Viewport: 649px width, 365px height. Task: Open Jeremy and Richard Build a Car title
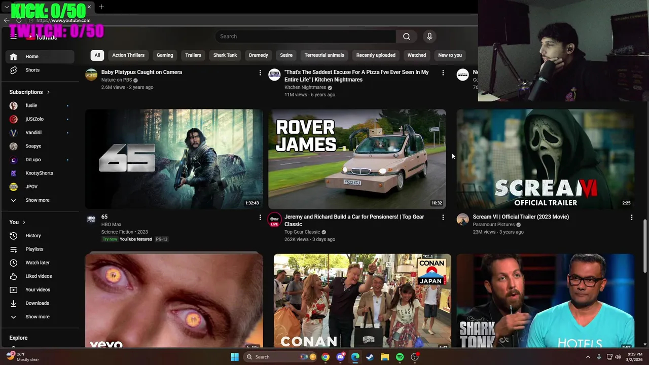pyautogui.click(x=354, y=221)
